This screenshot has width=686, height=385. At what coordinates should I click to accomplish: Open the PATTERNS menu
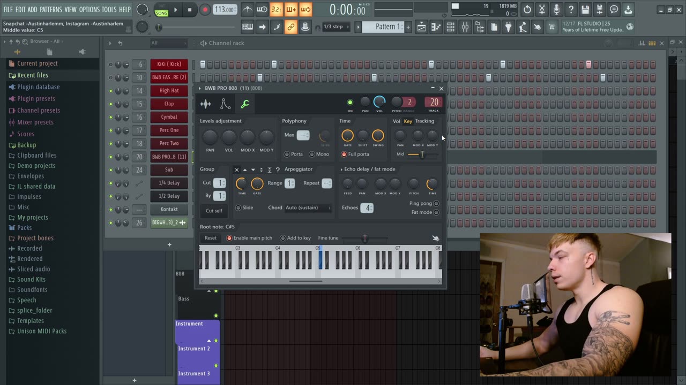(51, 10)
